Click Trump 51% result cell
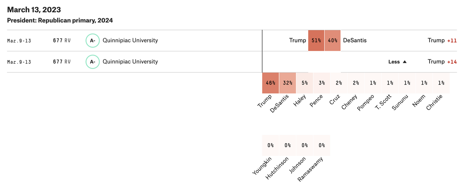Viewport: 464px width, 196px height. 316,41
